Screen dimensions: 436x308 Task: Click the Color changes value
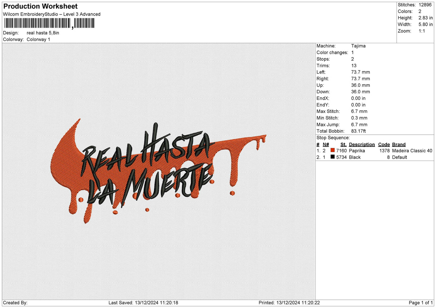[352, 52]
